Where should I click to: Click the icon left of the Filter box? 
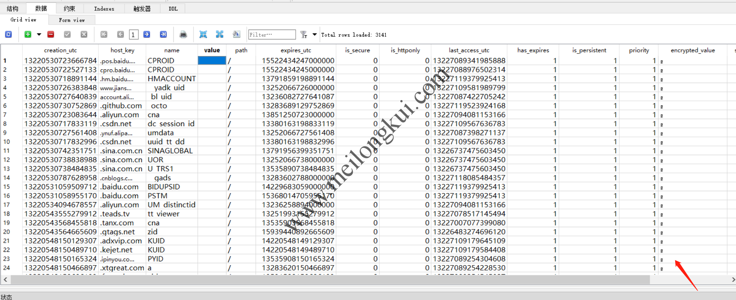236,35
